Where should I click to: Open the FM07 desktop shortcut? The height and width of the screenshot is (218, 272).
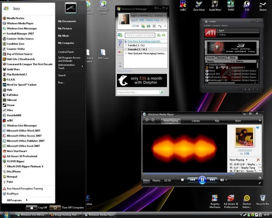(231, 6)
